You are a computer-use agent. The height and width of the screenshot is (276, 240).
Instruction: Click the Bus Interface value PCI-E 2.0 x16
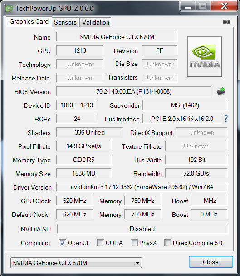click(x=182, y=119)
